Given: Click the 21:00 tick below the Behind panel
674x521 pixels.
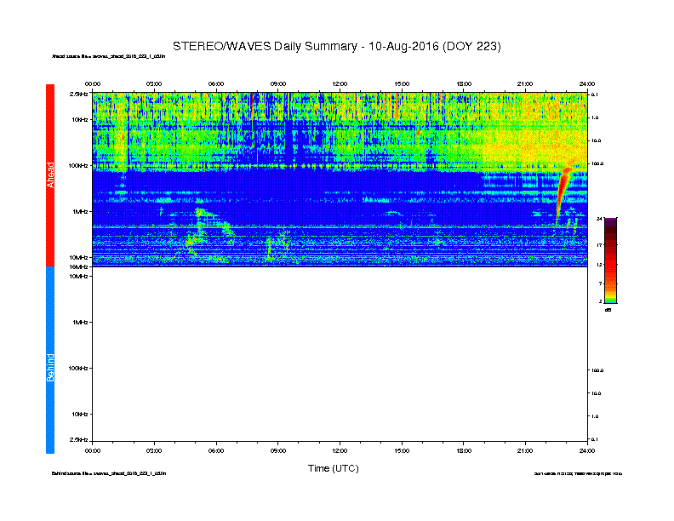Looking at the screenshot, I should pos(525,451).
